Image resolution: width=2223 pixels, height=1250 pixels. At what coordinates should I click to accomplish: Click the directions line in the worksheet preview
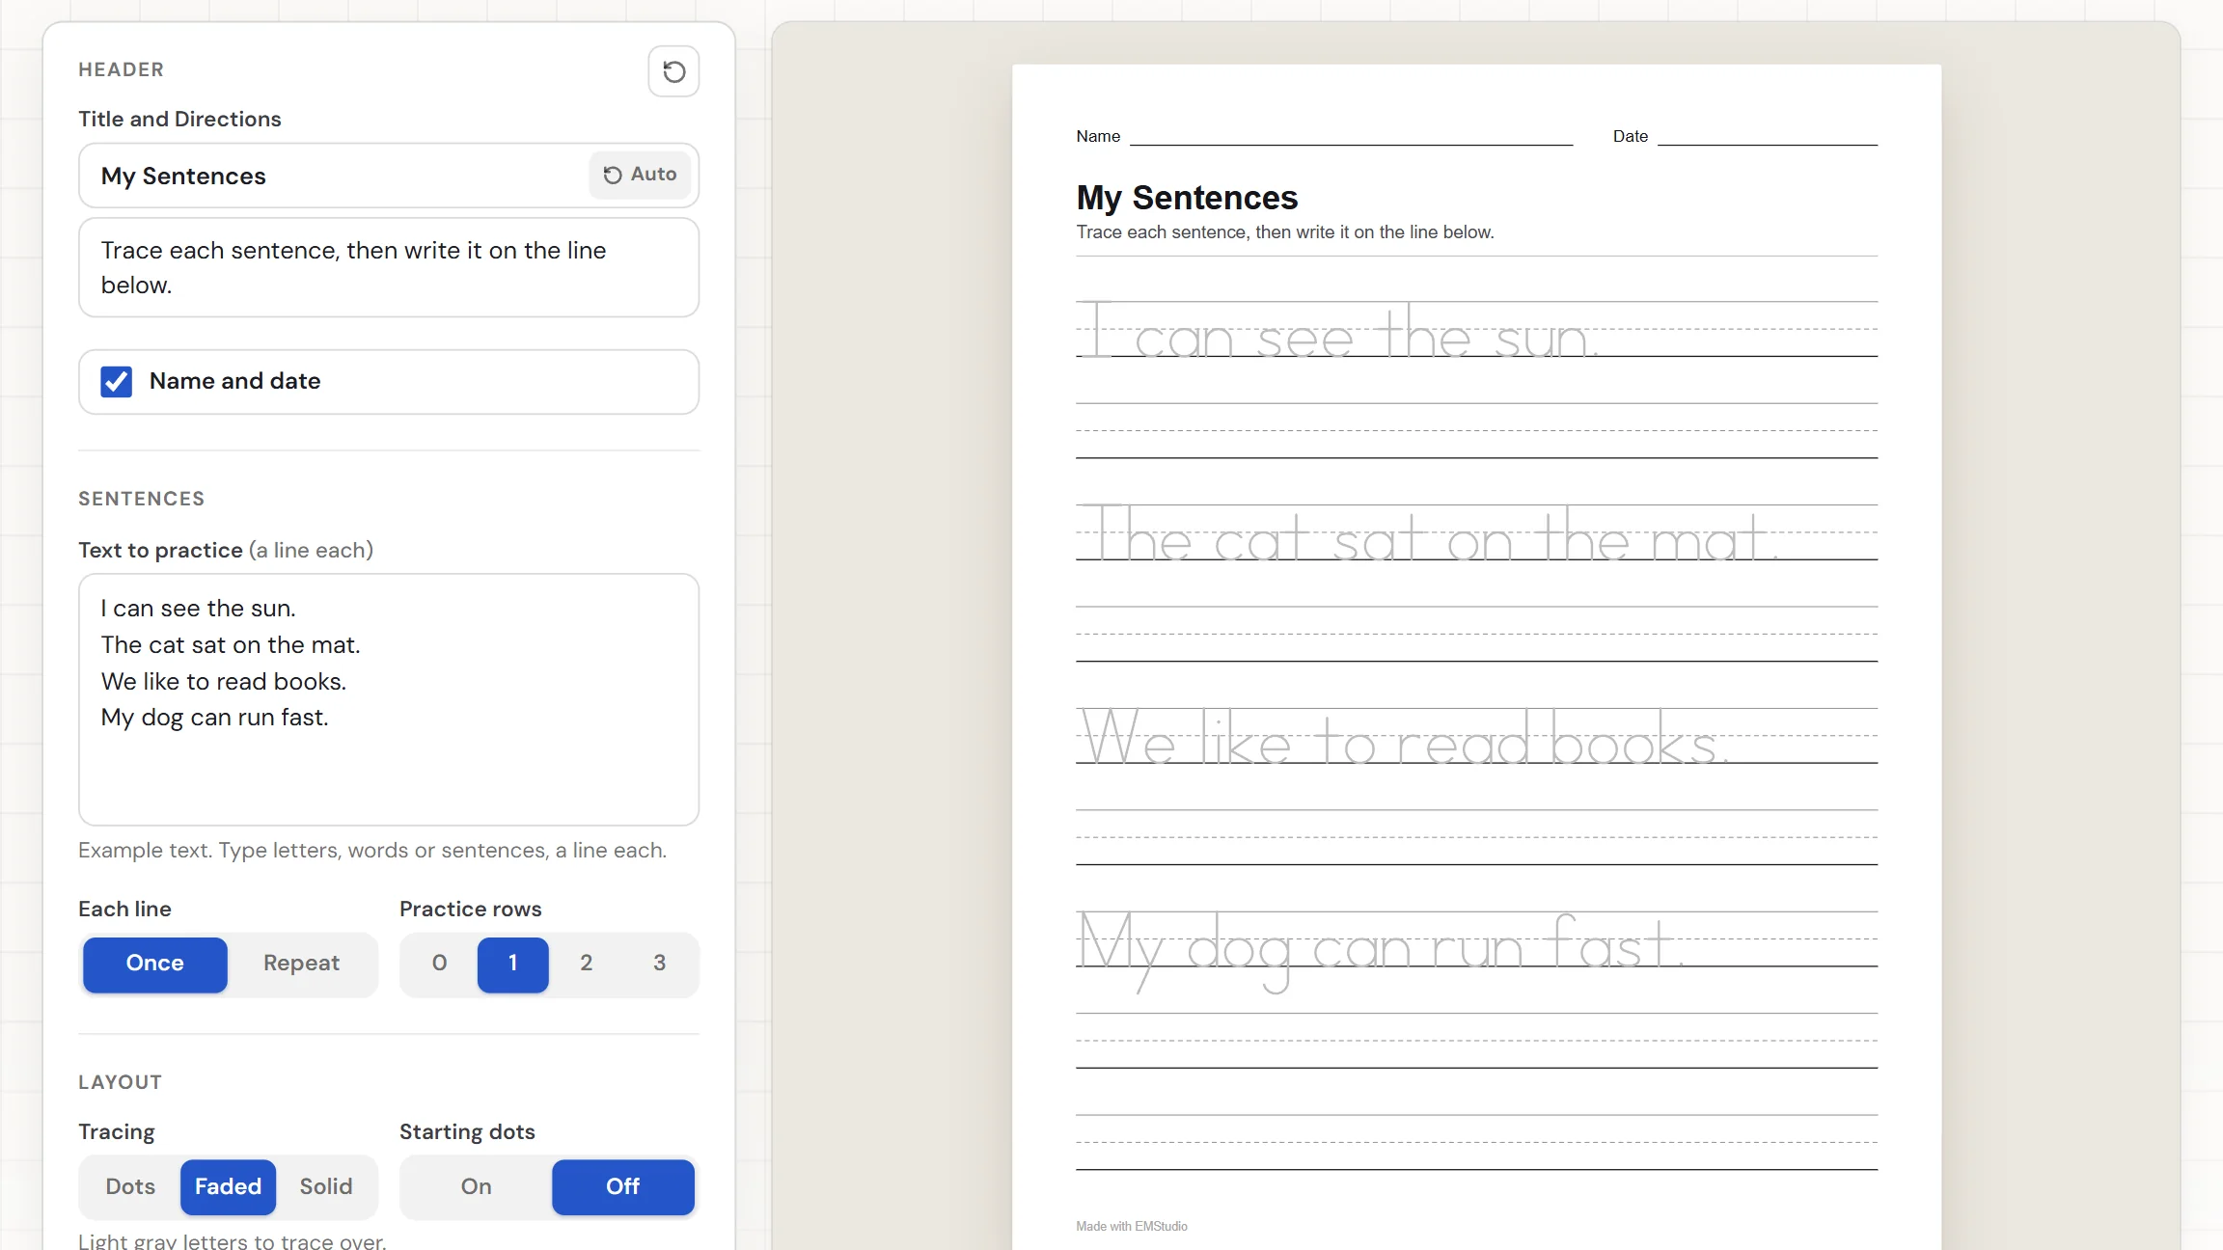pyautogui.click(x=1285, y=232)
